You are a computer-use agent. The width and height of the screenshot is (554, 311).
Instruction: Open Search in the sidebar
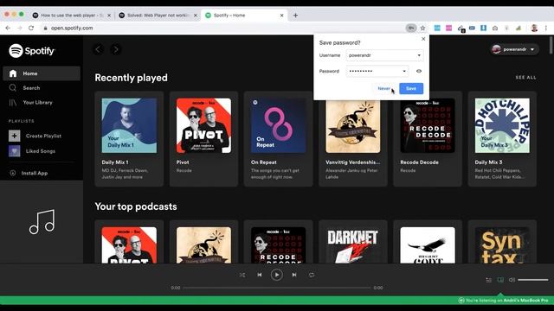(x=25, y=88)
